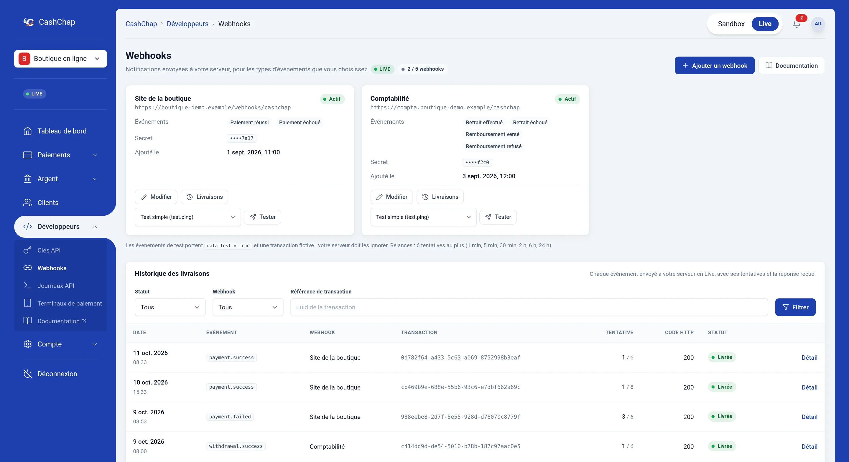Viewport: 849px width, 462px height.
Task: Open Journaux API submenu item
Action: click(x=61, y=286)
